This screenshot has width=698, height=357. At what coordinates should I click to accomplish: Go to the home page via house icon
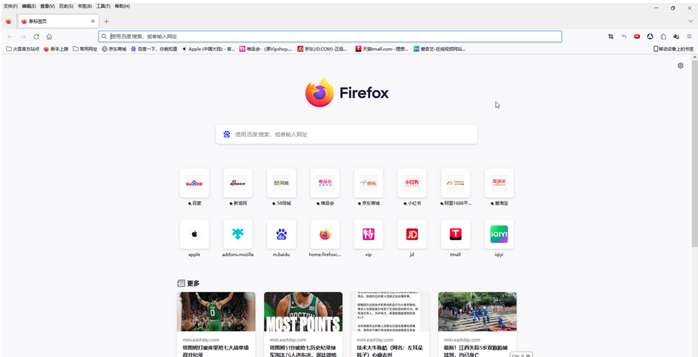[49, 36]
